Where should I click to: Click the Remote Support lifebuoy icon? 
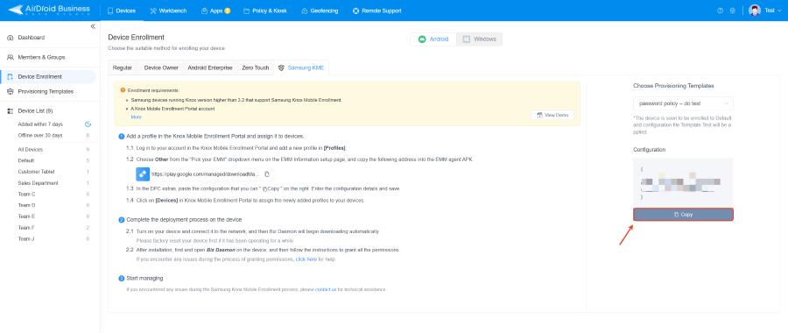(x=355, y=11)
